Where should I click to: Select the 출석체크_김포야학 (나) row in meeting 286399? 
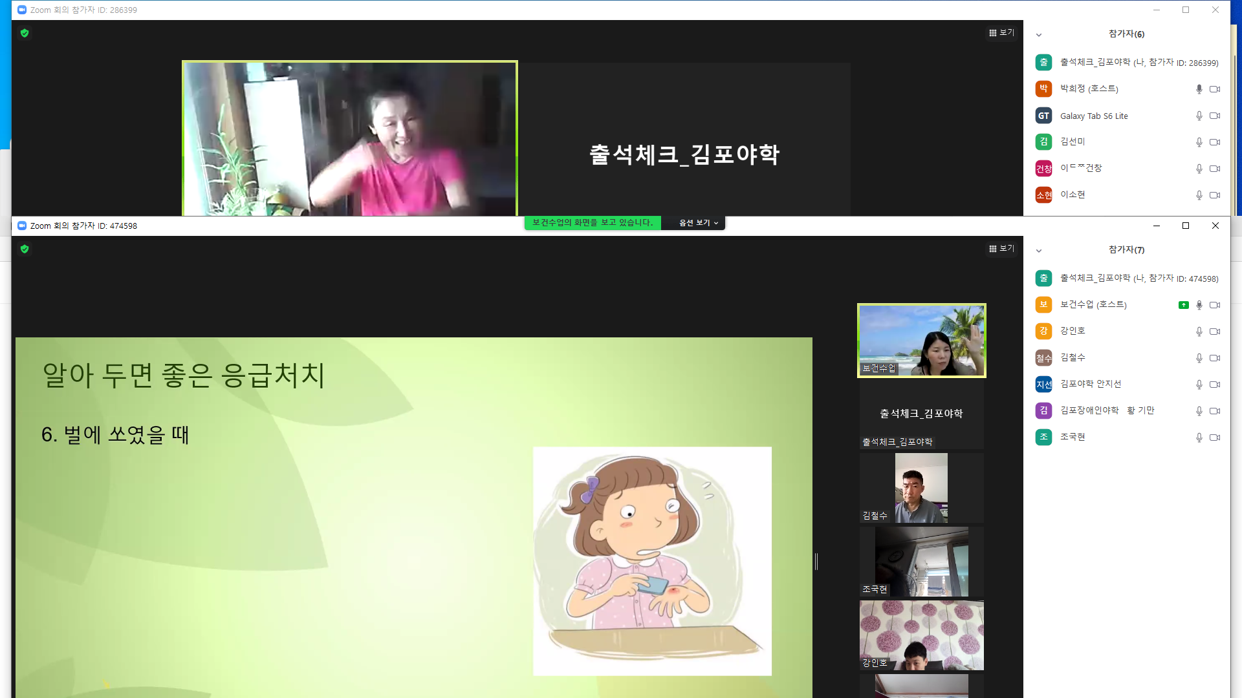pos(1127,62)
